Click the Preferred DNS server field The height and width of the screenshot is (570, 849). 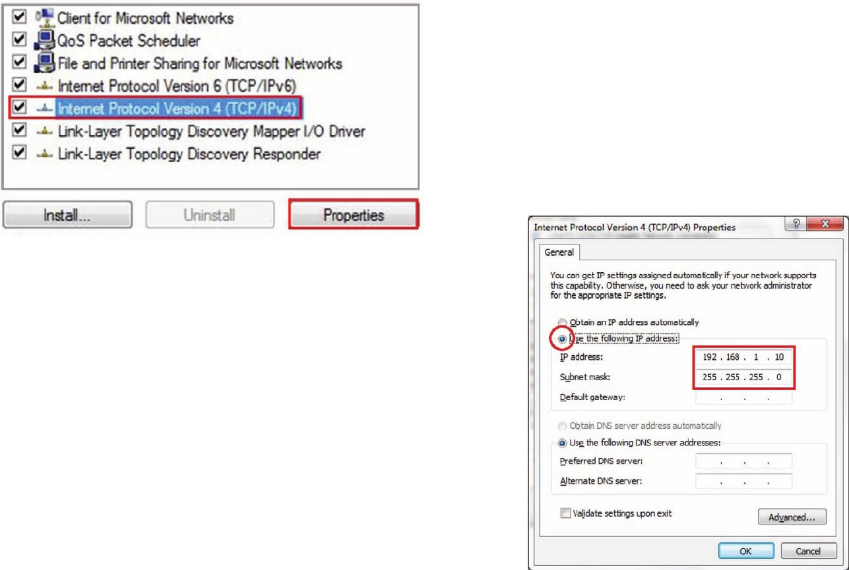click(x=743, y=461)
